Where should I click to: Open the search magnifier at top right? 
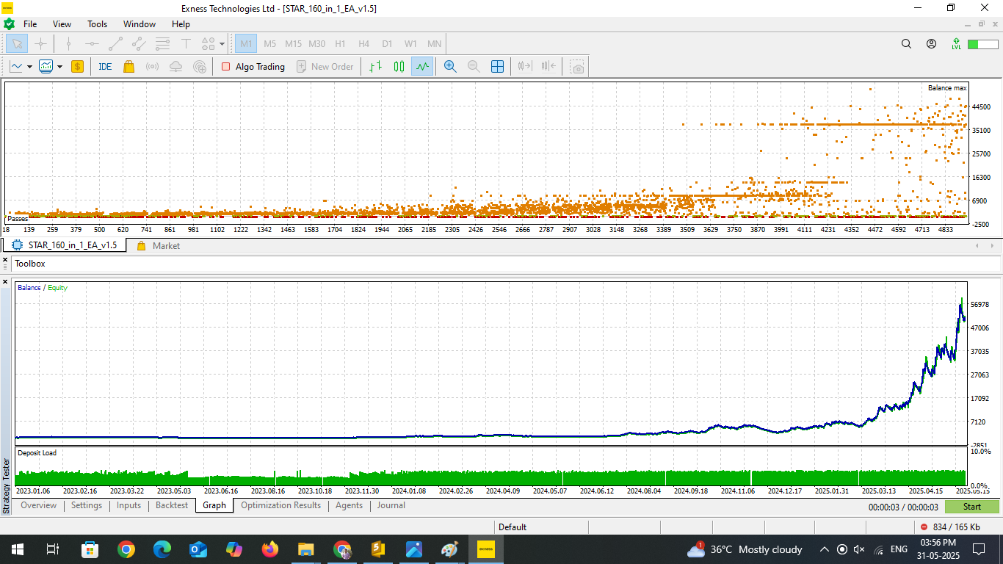click(x=906, y=44)
